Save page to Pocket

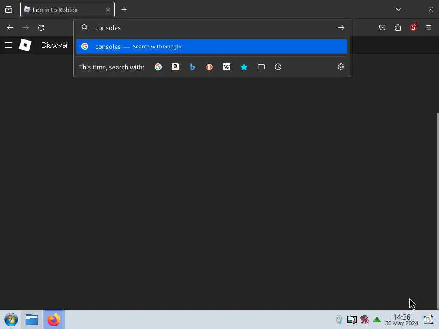[382, 27]
